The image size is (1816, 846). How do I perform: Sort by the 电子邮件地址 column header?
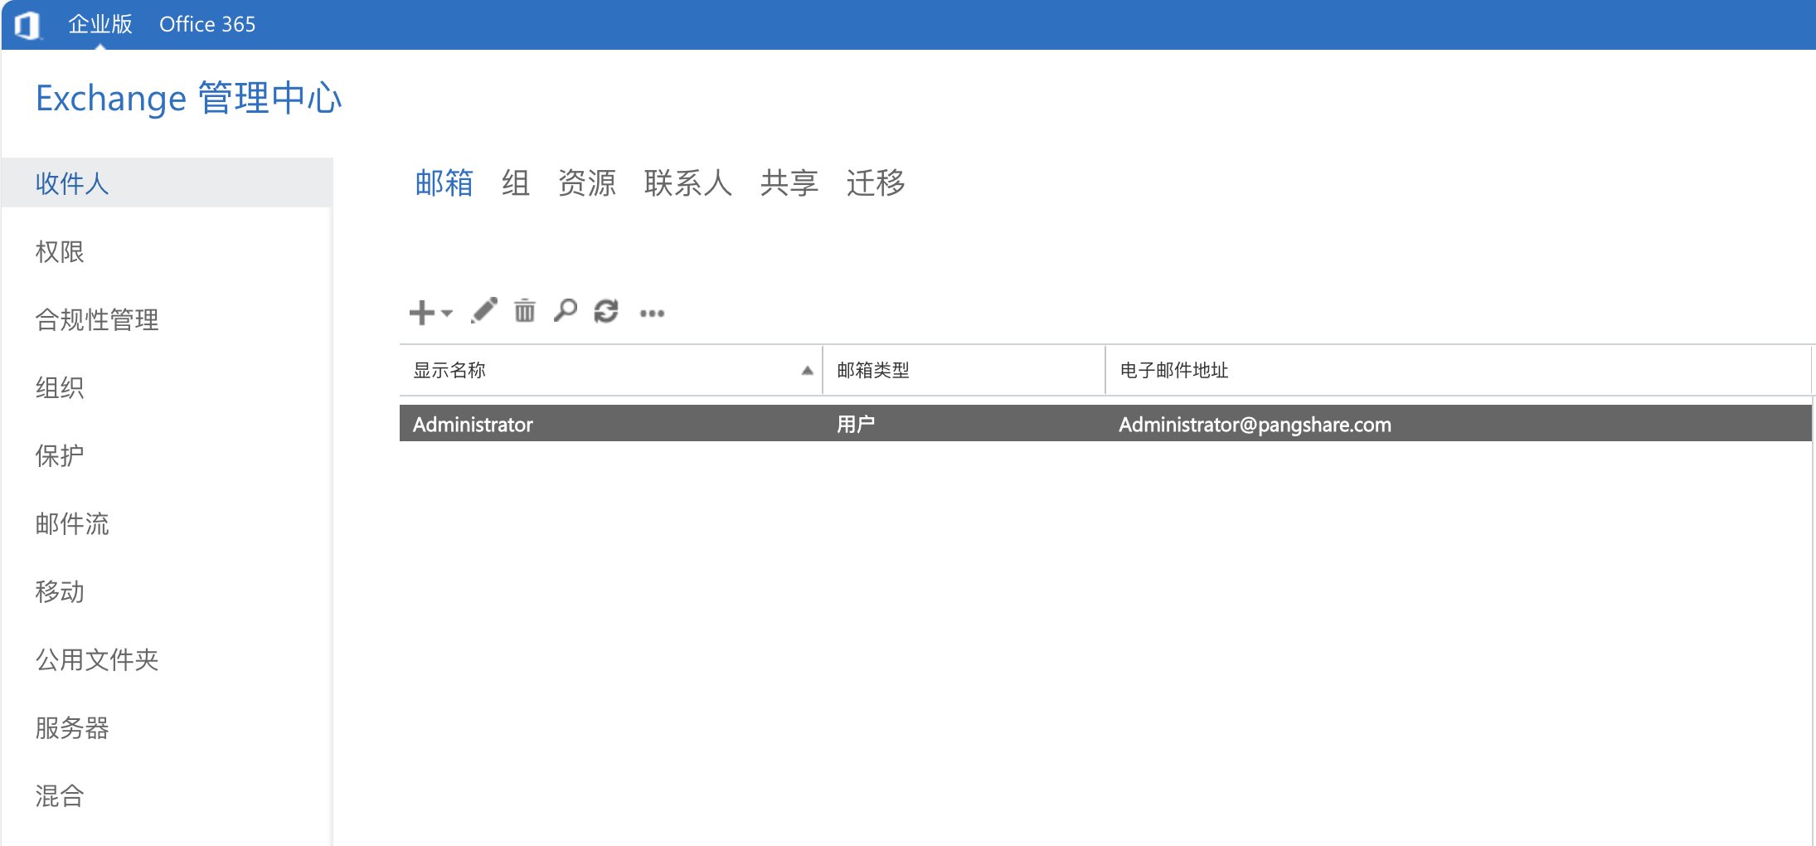pyautogui.click(x=1459, y=370)
